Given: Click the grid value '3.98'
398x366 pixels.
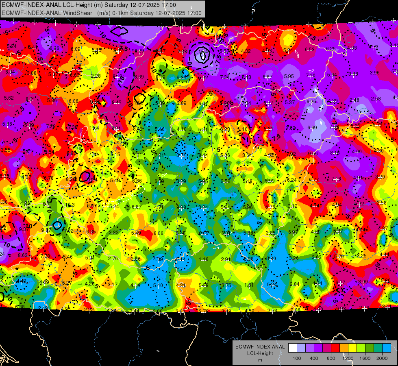Looking at the screenshot, I should (181, 207).
